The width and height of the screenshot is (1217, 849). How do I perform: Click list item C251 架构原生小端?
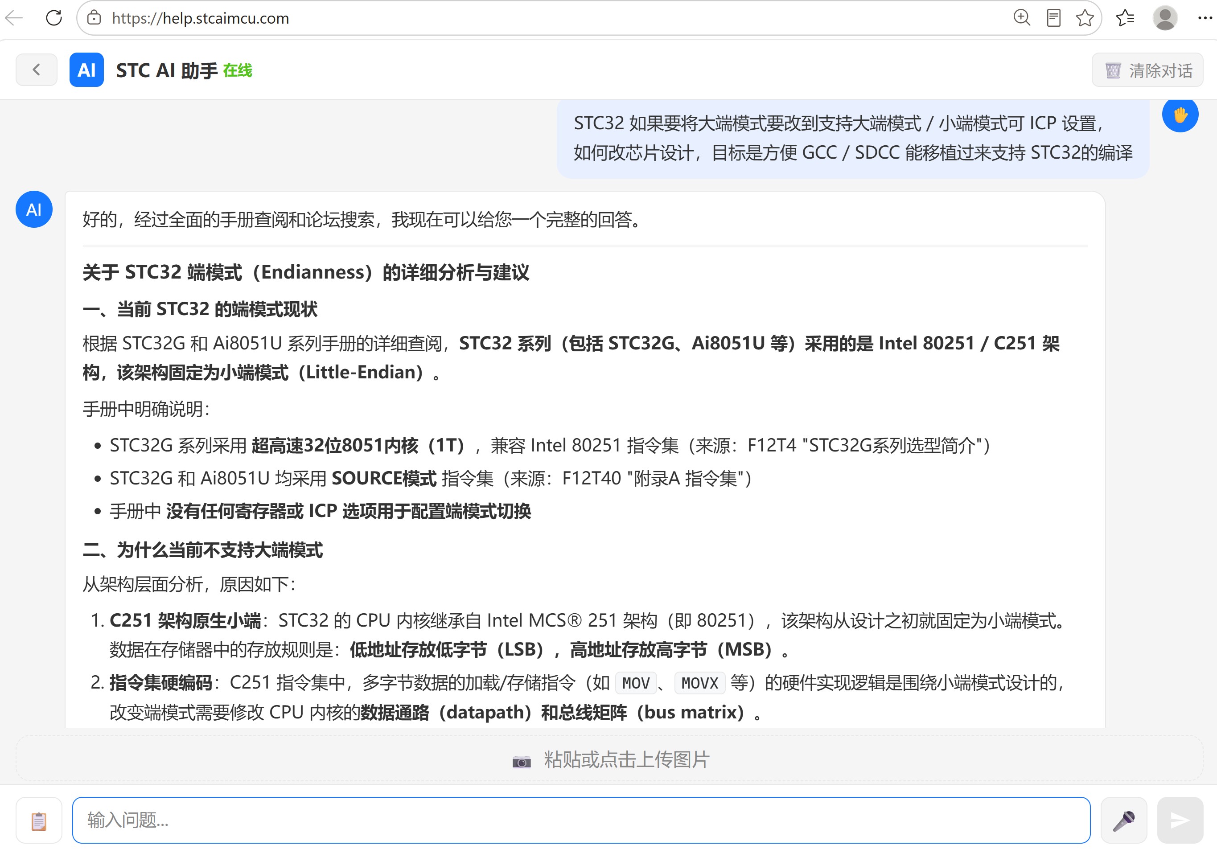[x=587, y=635]
